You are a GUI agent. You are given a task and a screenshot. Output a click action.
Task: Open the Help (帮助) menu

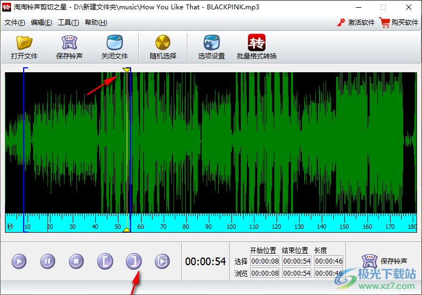(x=96, y=23)
